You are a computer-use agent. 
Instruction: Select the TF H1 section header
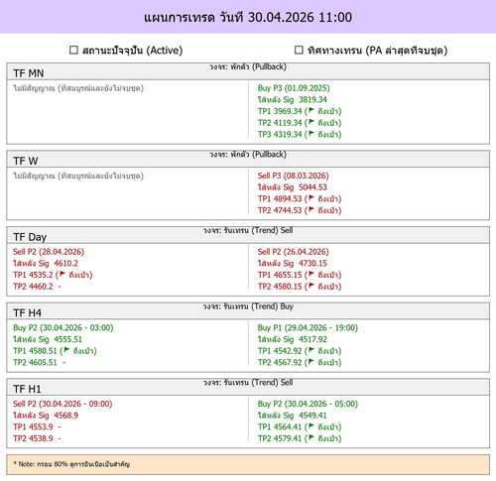tap(248, 387)
